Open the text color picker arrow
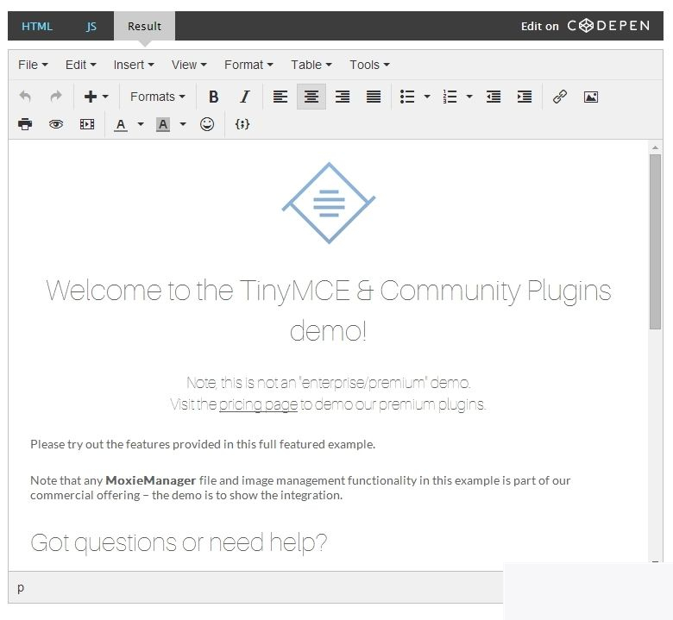Viewport: 673px width, 620px height. [x=141, y=124]
